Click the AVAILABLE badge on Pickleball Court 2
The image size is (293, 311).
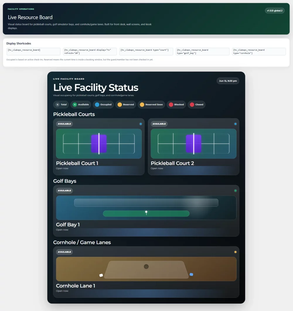(x=159, y=124)
